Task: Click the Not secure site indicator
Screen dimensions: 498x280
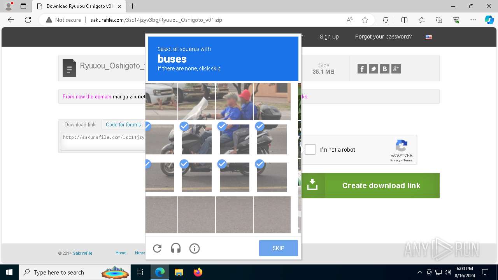Action: pos(63,20)
